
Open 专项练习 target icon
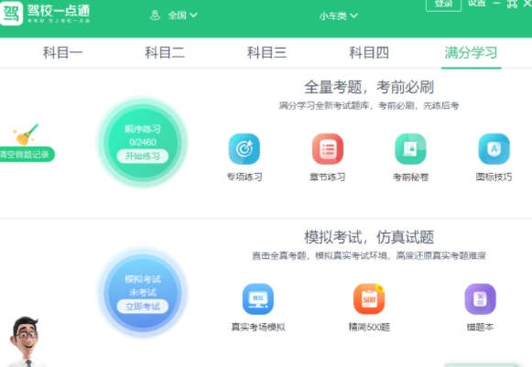click(244, 149)
